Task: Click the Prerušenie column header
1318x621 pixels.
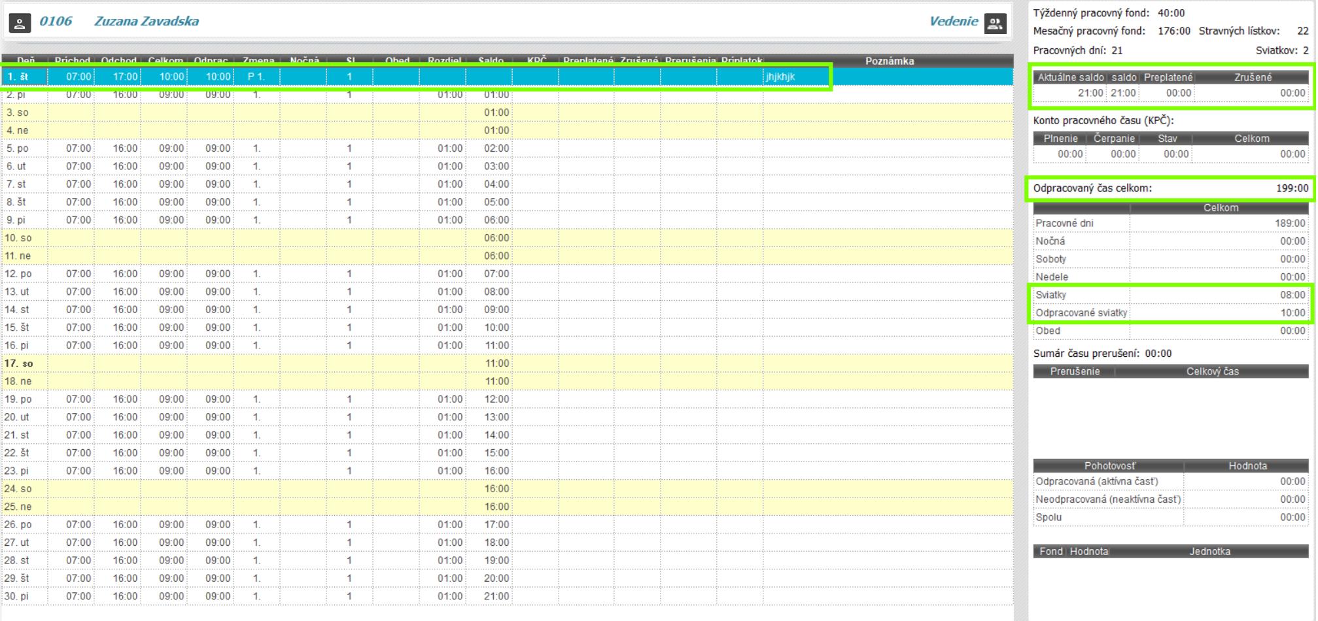Action: pos(1074,371)
